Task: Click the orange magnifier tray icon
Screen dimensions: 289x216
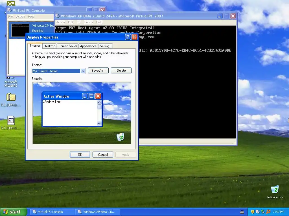Action: [x=268, y=212]
